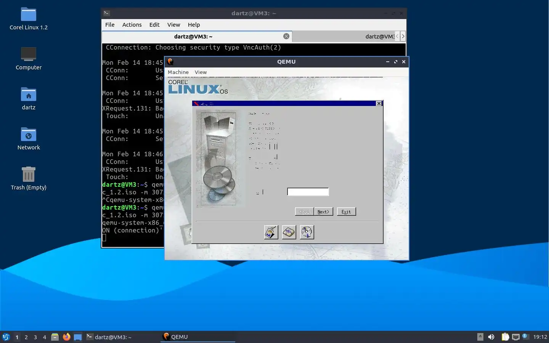Viewport: 549px width, 343px height.
Task: Open the Edit menu in terminal
Action: click(x=154, y=25)
